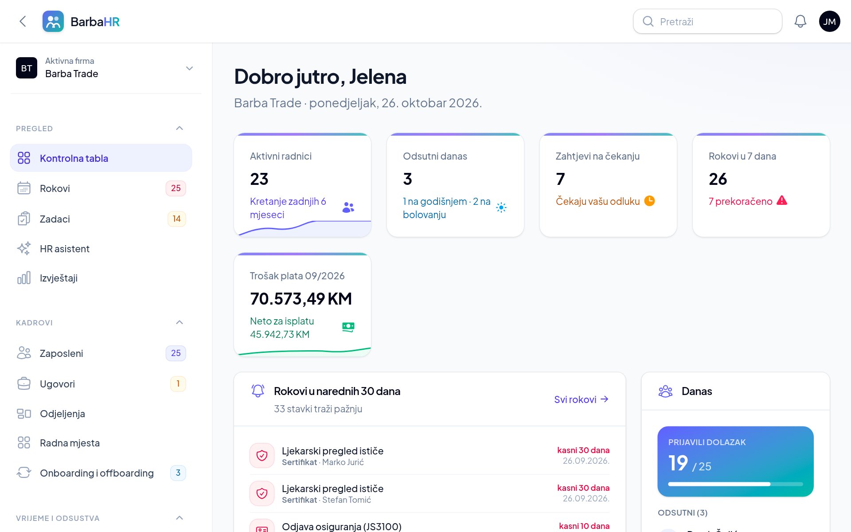Click the search magnifier icon
851x532 pixels.
click(x=648, y=21)
